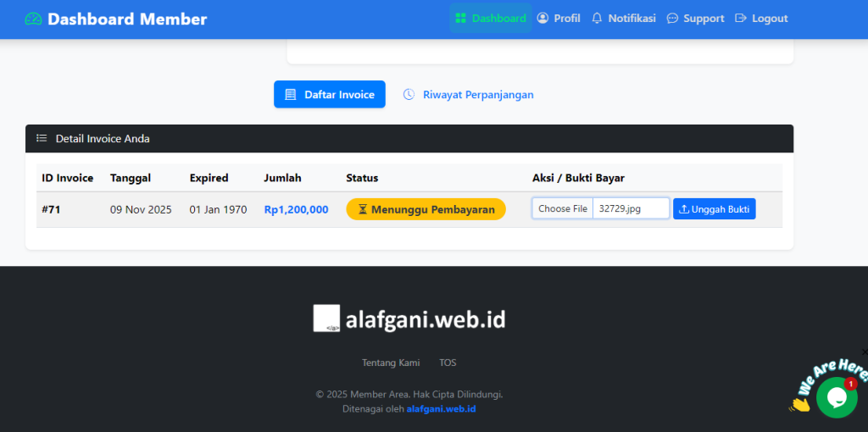Go to the Profil page
The height and width of the screenshot is (432, 868).
pyautogui.click(x=559, y=18)
